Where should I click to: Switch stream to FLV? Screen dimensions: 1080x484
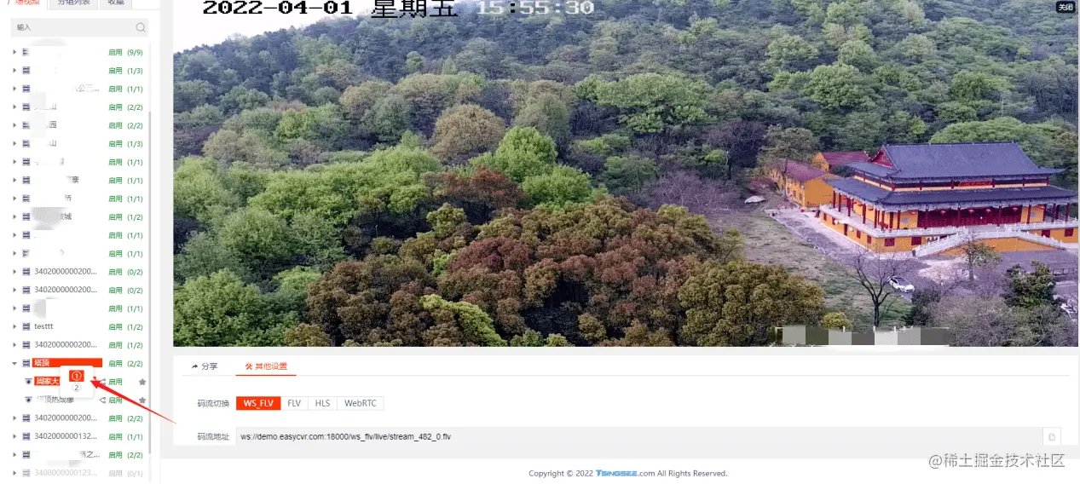click(294, 403)
